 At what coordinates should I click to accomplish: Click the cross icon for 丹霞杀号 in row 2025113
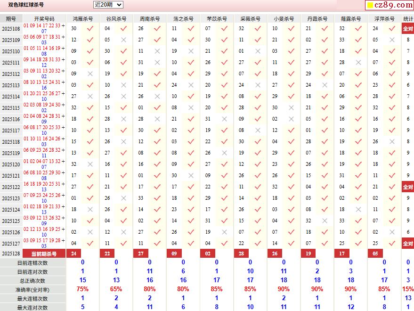(x=325, y=85)
